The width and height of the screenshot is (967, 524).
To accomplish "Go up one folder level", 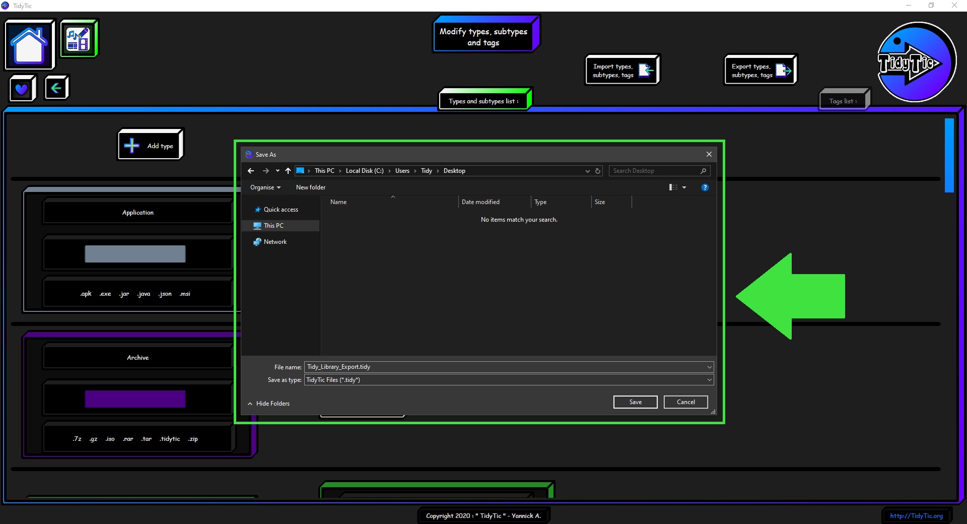I will 288,171.
